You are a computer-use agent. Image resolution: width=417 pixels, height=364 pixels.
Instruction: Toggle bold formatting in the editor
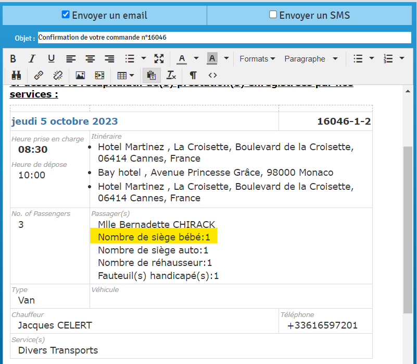[14, 58]
